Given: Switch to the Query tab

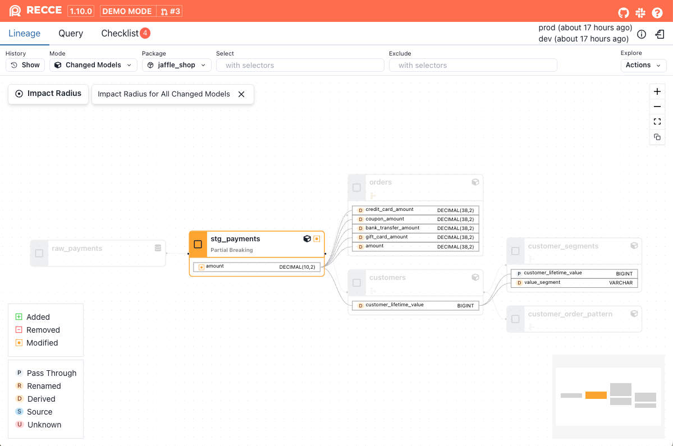Looking at the screenshot, I should coord(71,34).
